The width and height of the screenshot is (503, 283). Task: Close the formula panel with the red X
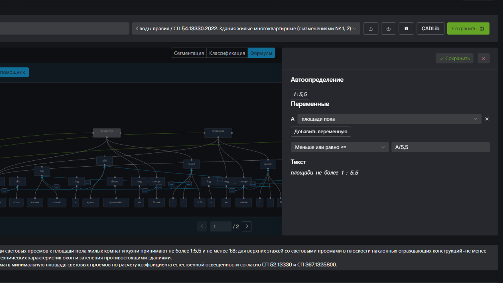coord(483,58)
